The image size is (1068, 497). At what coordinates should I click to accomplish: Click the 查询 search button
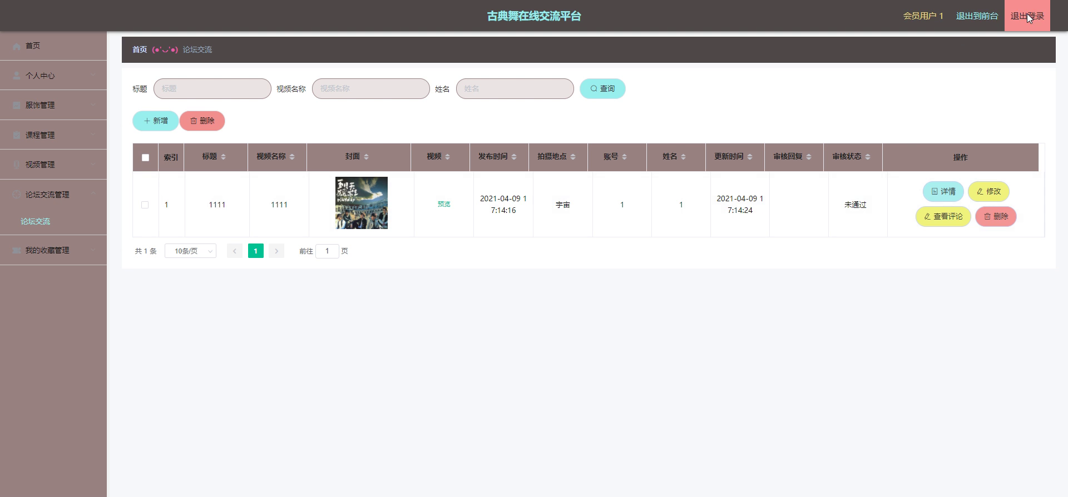pyautogui.click(x=602, y=88)
